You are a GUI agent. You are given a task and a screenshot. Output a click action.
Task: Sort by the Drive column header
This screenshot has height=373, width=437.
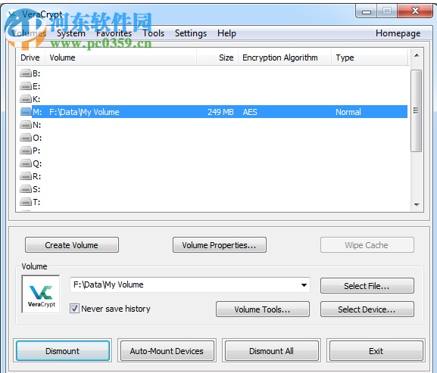click(30, 58)
